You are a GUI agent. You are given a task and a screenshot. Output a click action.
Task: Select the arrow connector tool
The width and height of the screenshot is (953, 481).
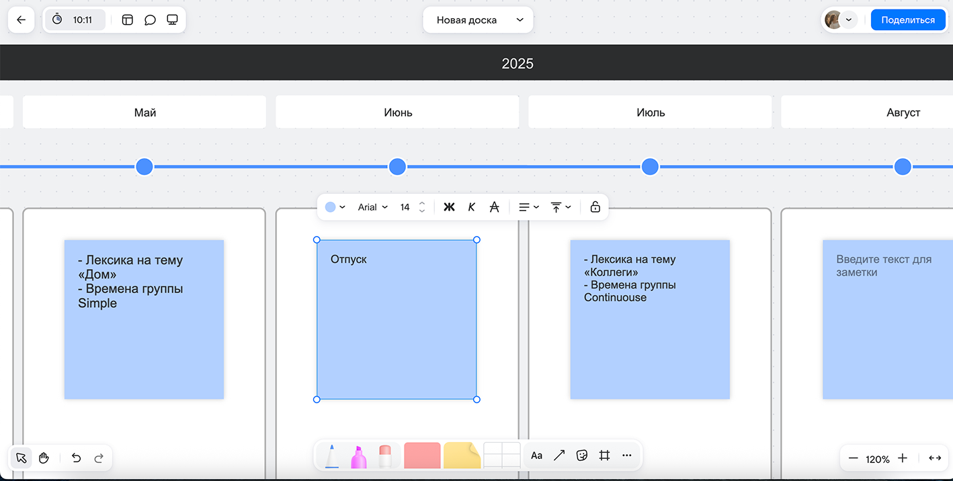coord(559,456)
